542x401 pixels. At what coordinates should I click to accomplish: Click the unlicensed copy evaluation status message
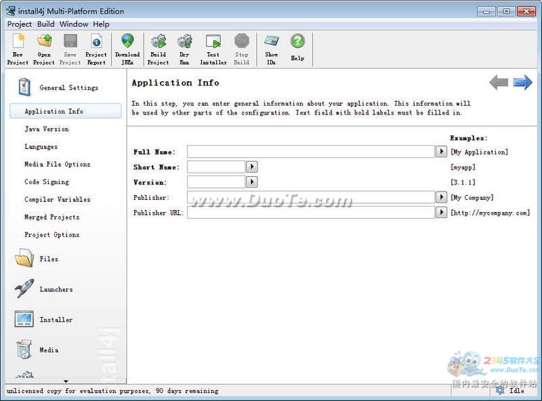pyautogui.click(x=112, y=391)
